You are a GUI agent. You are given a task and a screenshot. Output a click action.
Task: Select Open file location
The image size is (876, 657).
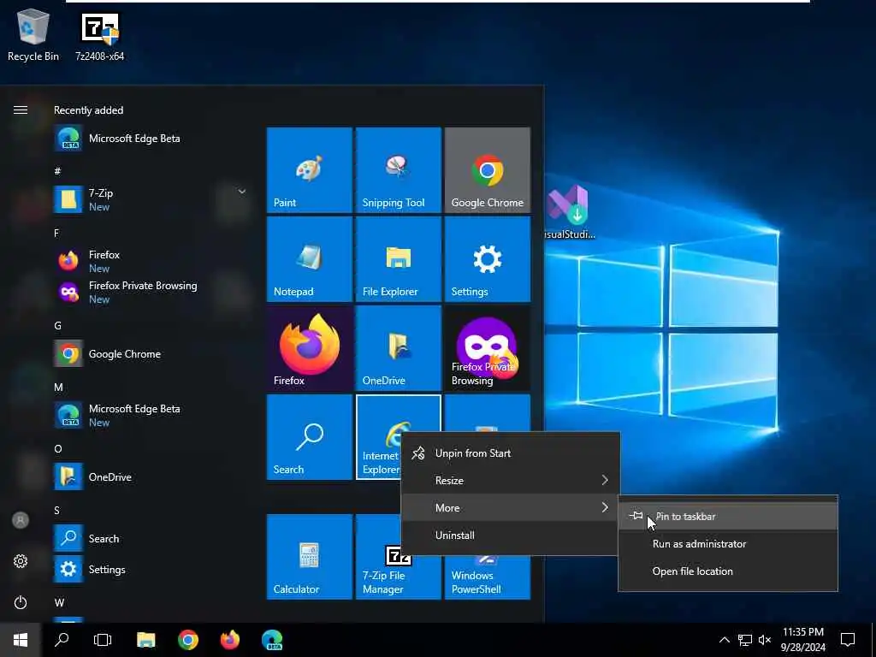728,571
